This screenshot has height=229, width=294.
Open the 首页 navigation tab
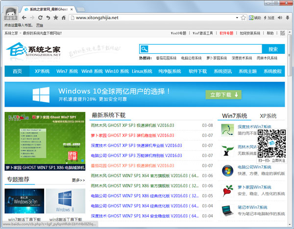pyautogui.click(x=17, y=71)
